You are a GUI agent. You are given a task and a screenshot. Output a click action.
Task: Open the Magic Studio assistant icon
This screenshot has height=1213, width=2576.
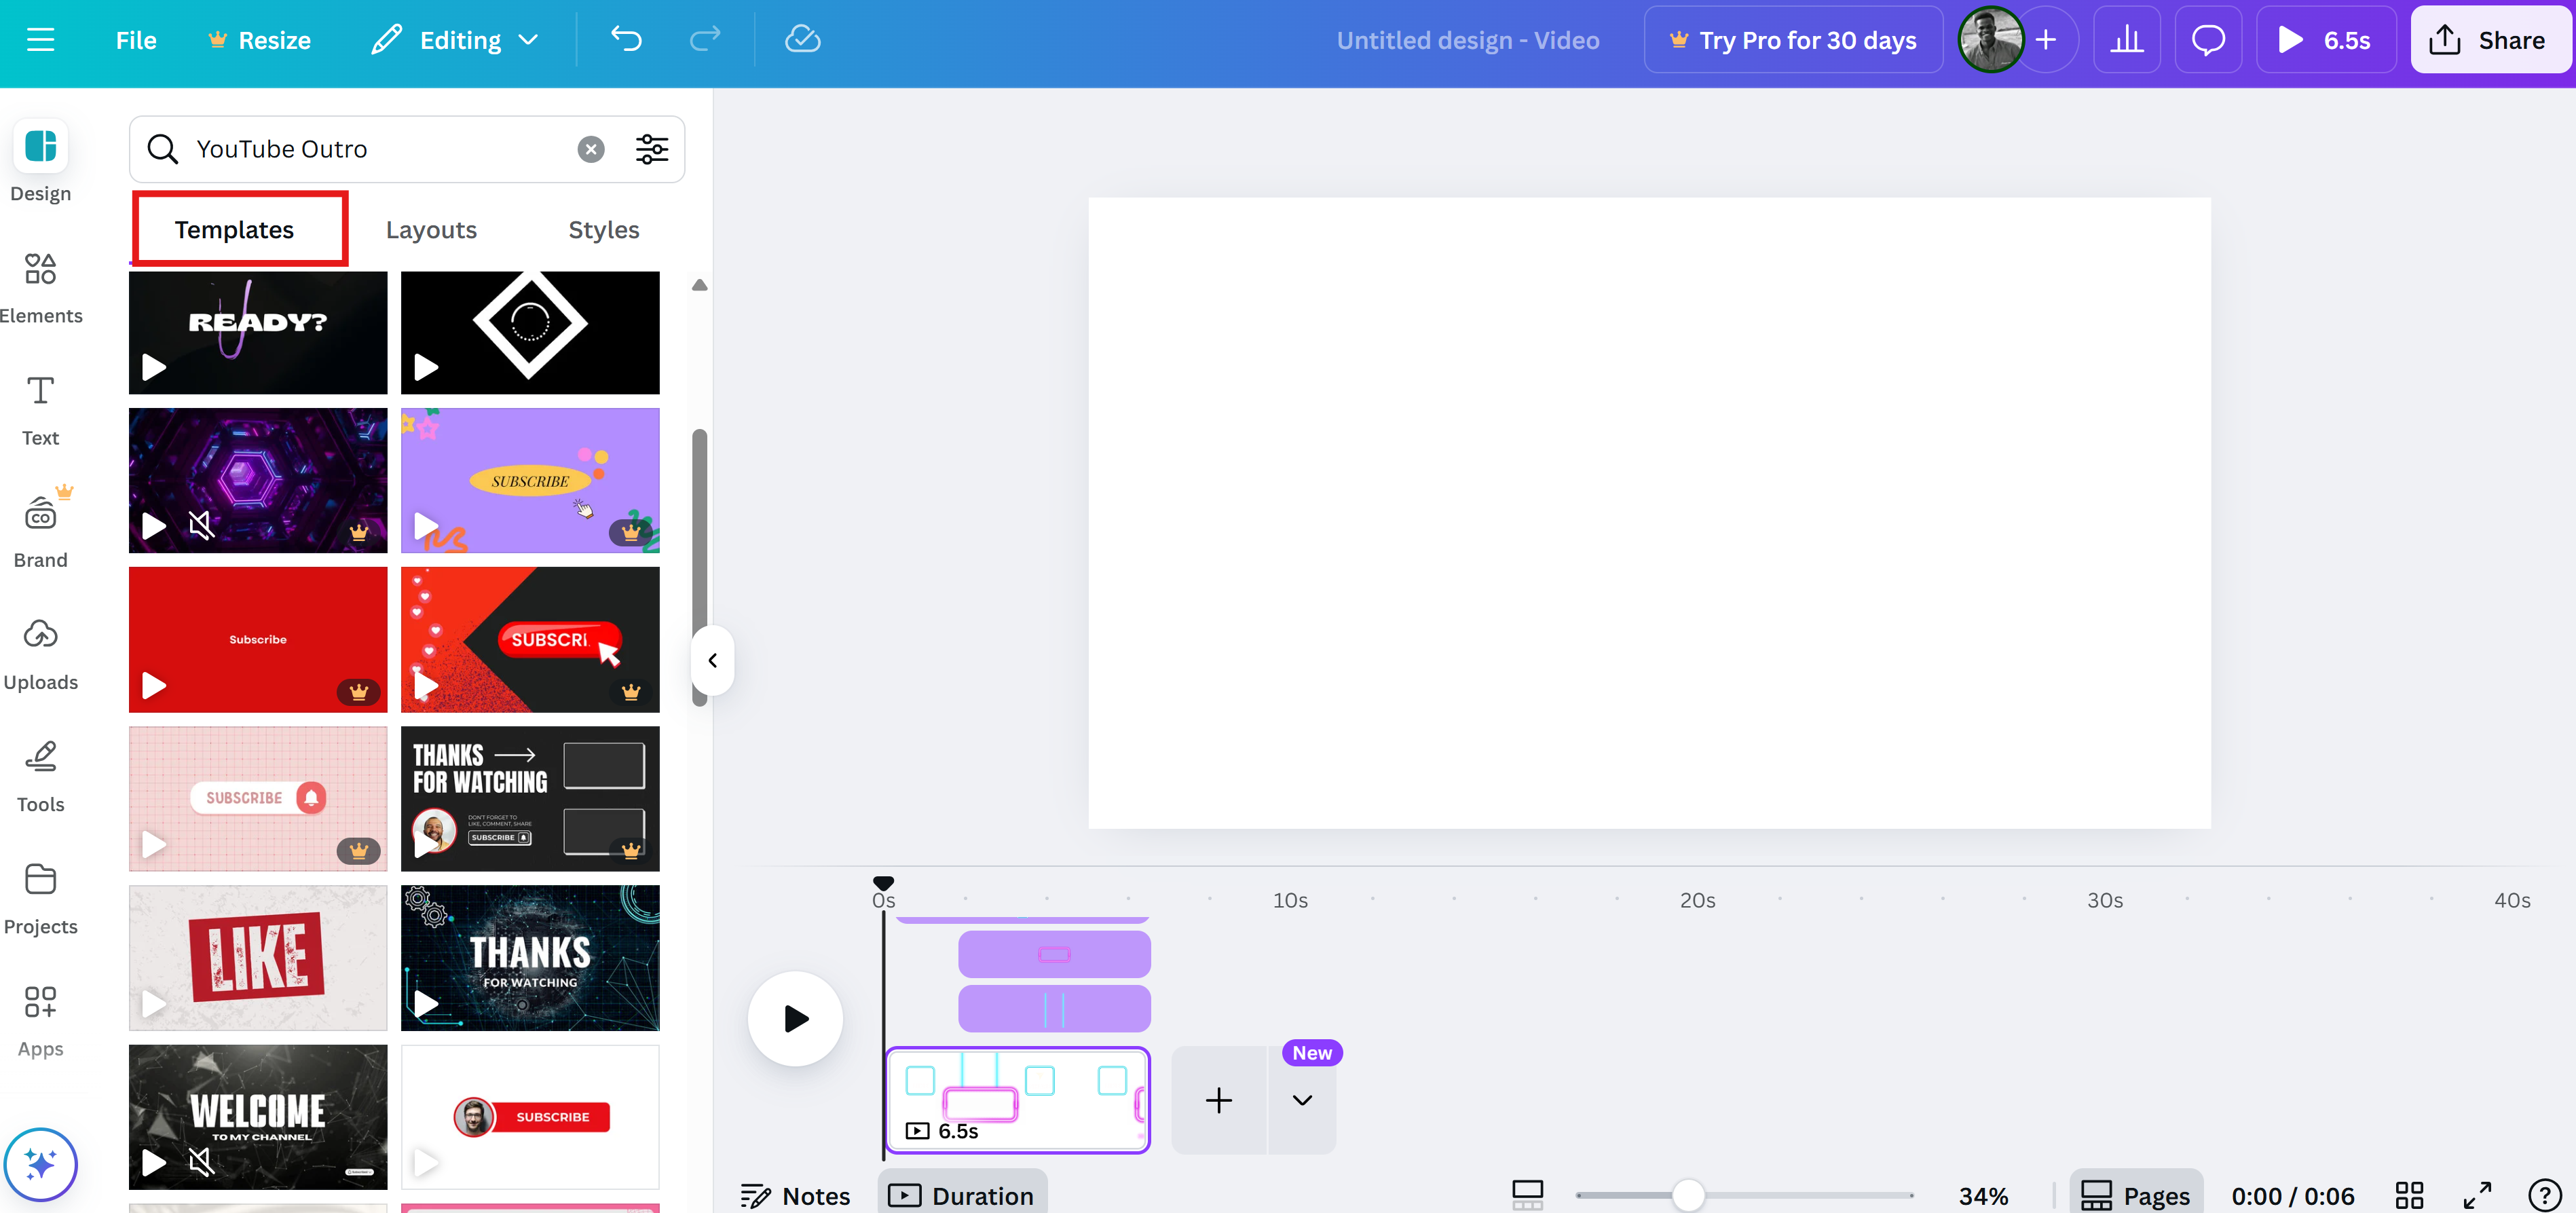click(x=40, y=1164)
